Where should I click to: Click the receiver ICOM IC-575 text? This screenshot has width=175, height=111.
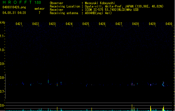[112, 10]
